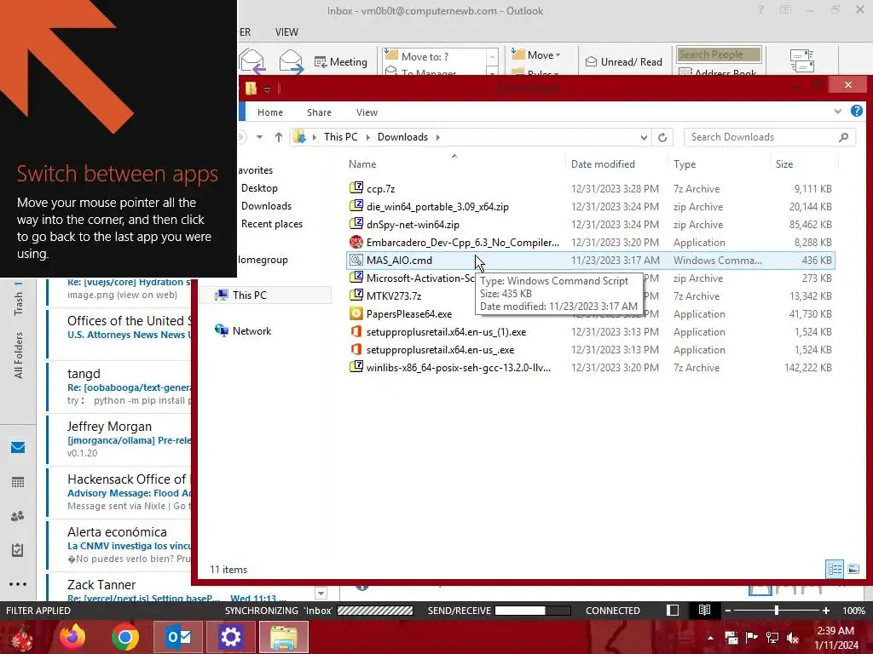Expand the breadcrumb arrow after Downloads

437,137
